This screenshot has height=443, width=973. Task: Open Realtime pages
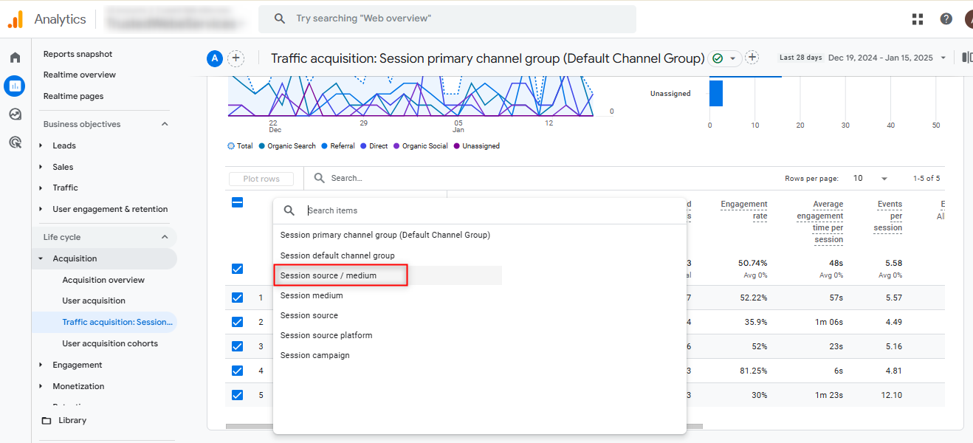74,96
